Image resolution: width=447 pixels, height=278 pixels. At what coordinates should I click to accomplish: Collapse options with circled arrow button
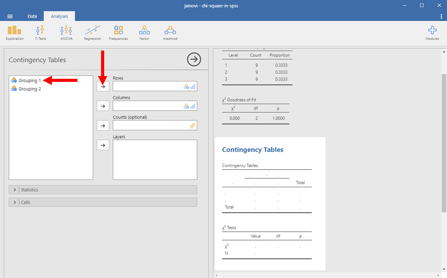click(x=194, y=59)
